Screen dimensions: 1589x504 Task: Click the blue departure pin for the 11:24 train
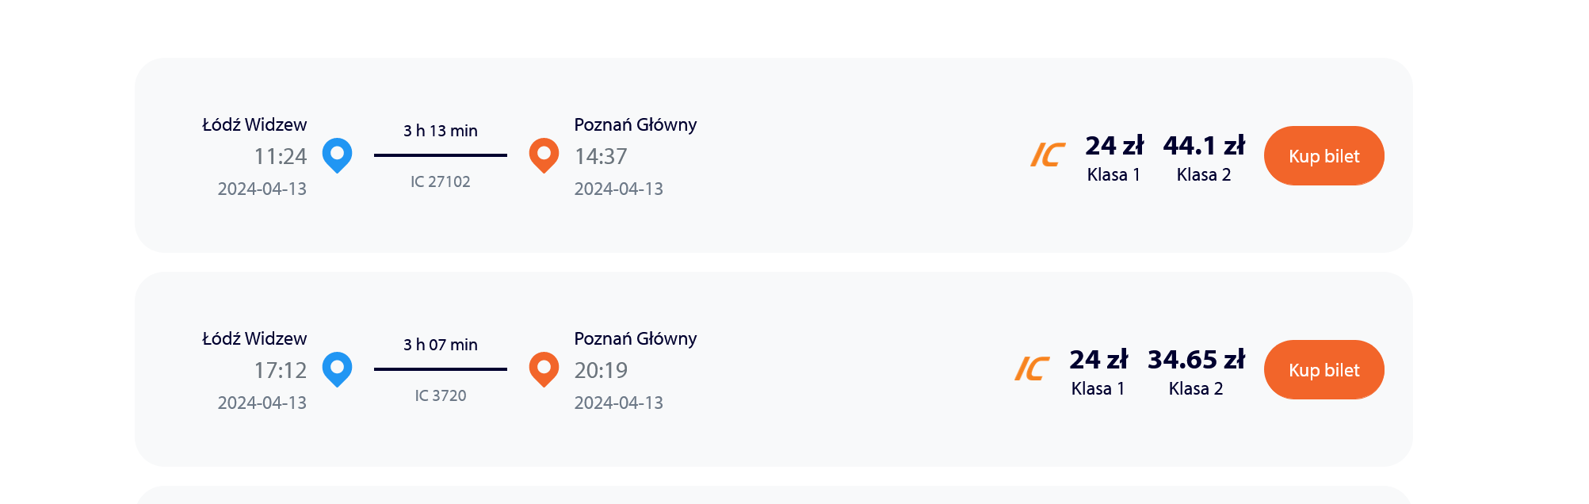(337, 155)
